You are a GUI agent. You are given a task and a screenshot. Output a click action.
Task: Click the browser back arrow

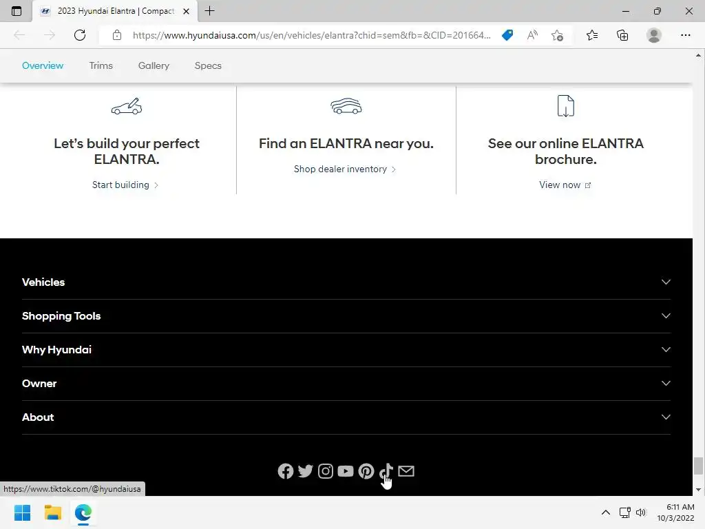[x=19, y=35]
